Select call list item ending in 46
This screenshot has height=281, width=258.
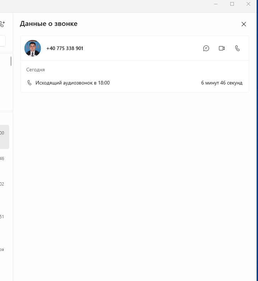pos(5,162)
